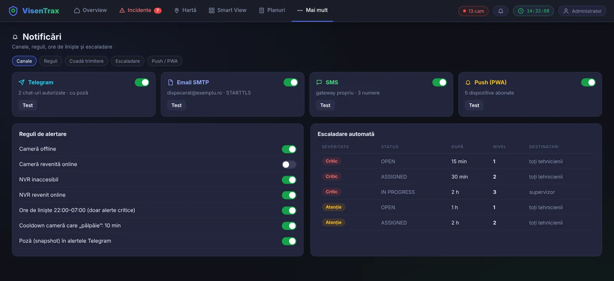This screenshot has height=281, width=614.
Task: Turn off the Push (PWA) channel toggle
Action: (x=588, y=82)
